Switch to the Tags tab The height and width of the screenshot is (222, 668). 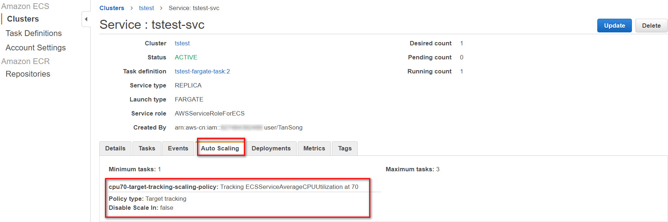point(345,148)
